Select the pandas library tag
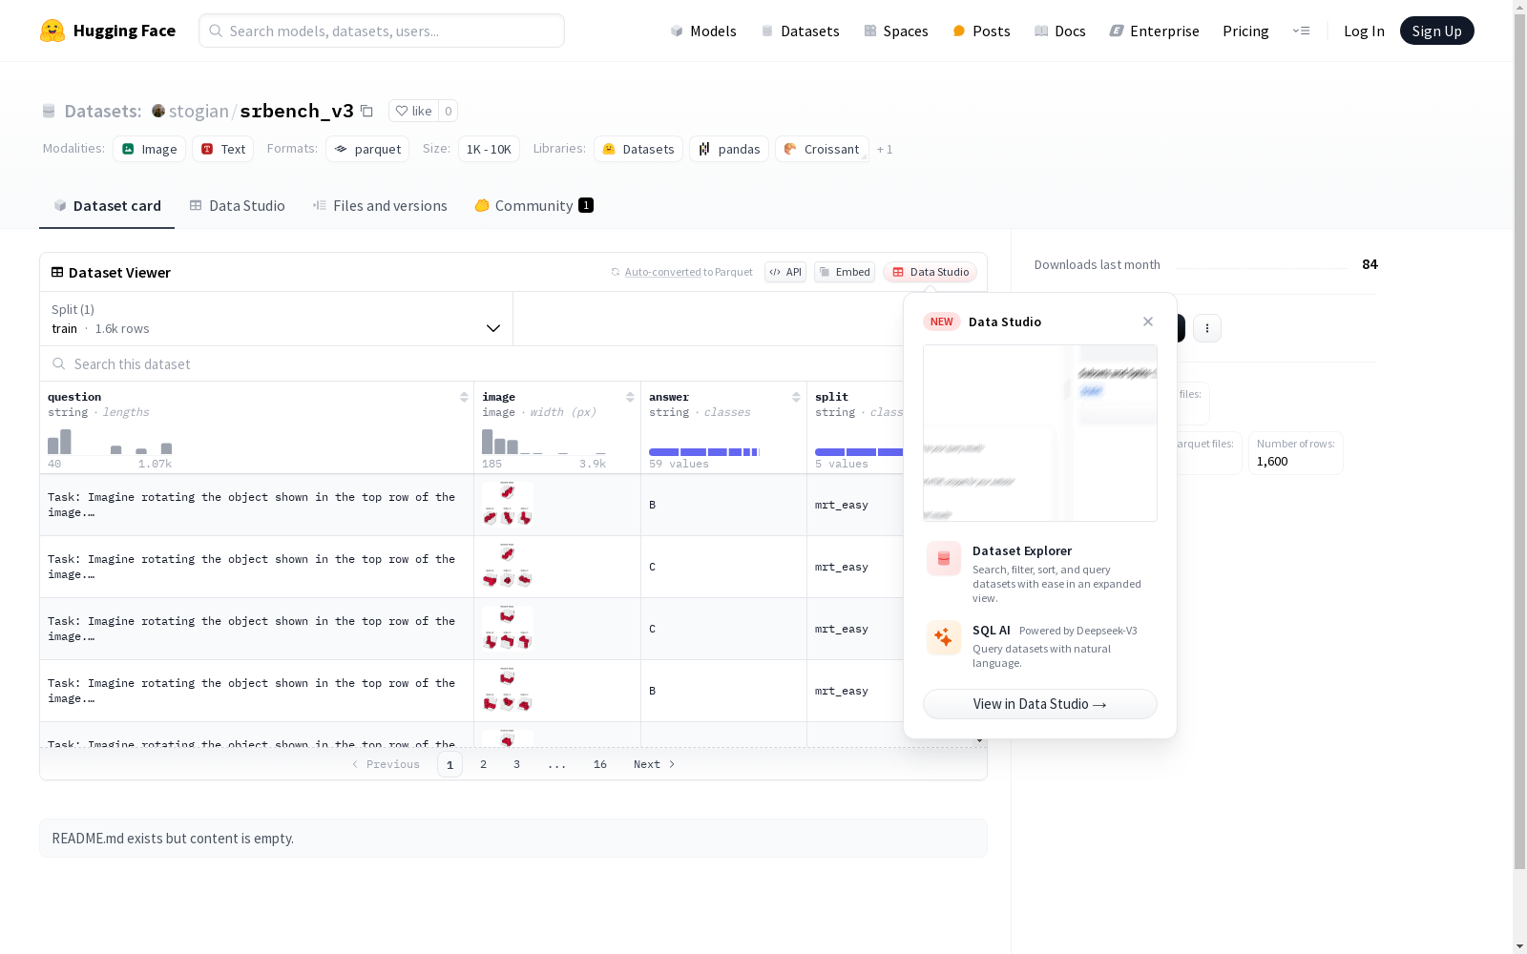The image size is (1527, 954). tap(729, 149)
